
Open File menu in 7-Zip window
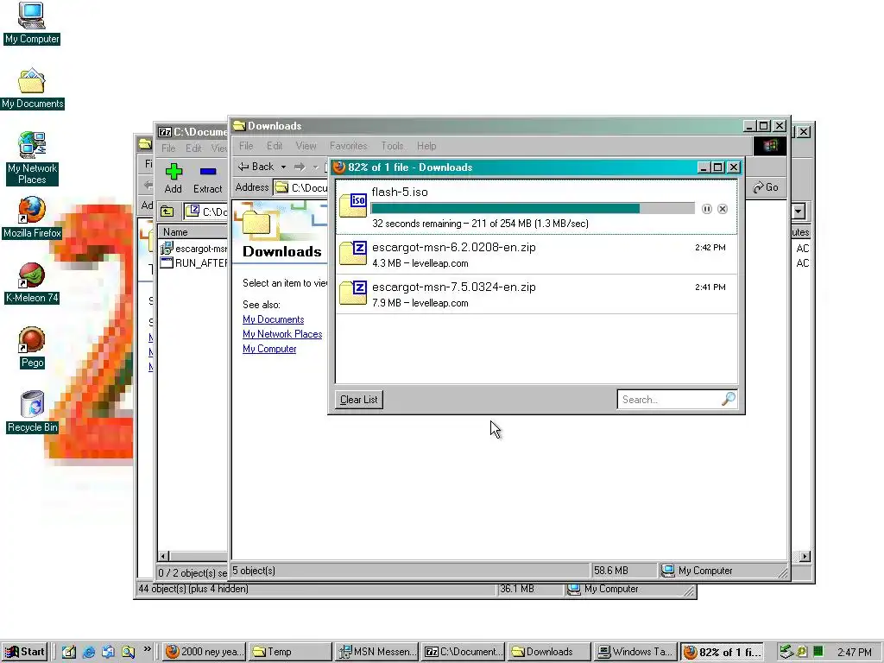[x=168, y=148]
